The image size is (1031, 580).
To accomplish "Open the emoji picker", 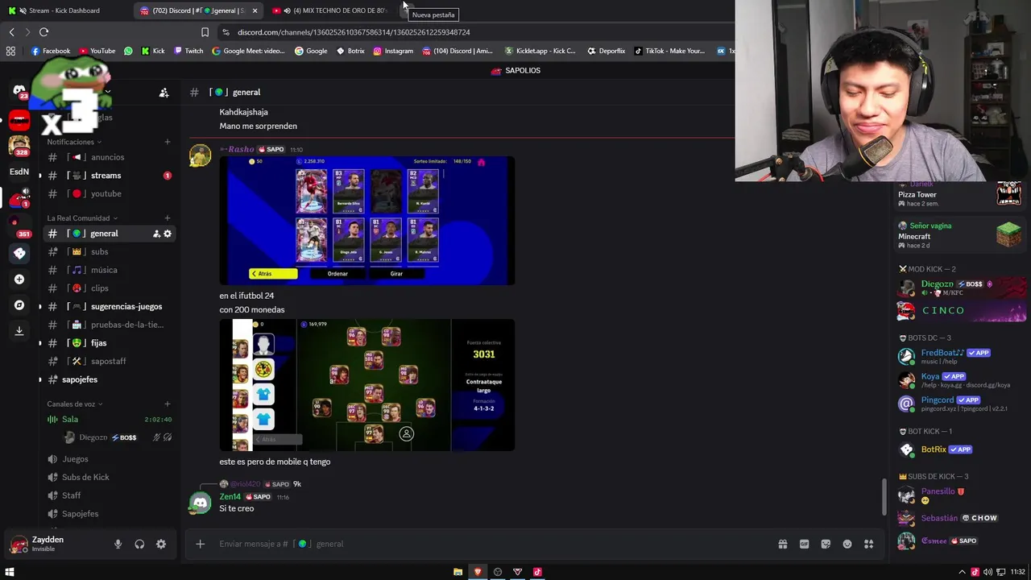I will point(847,544).
